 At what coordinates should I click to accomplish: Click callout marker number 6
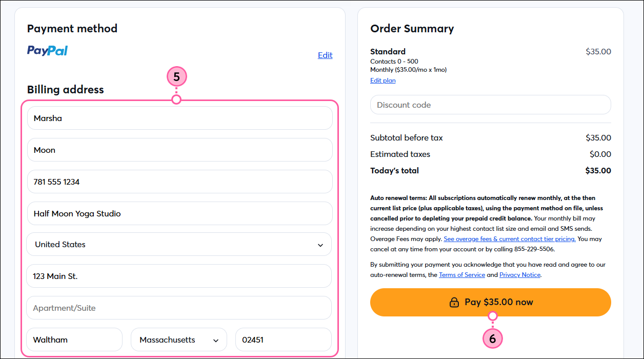(x=493, y=338)
